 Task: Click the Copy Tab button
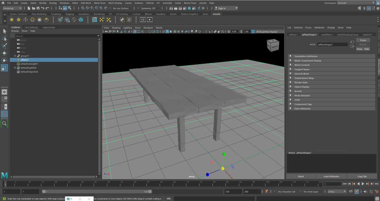tap(362, 176)
